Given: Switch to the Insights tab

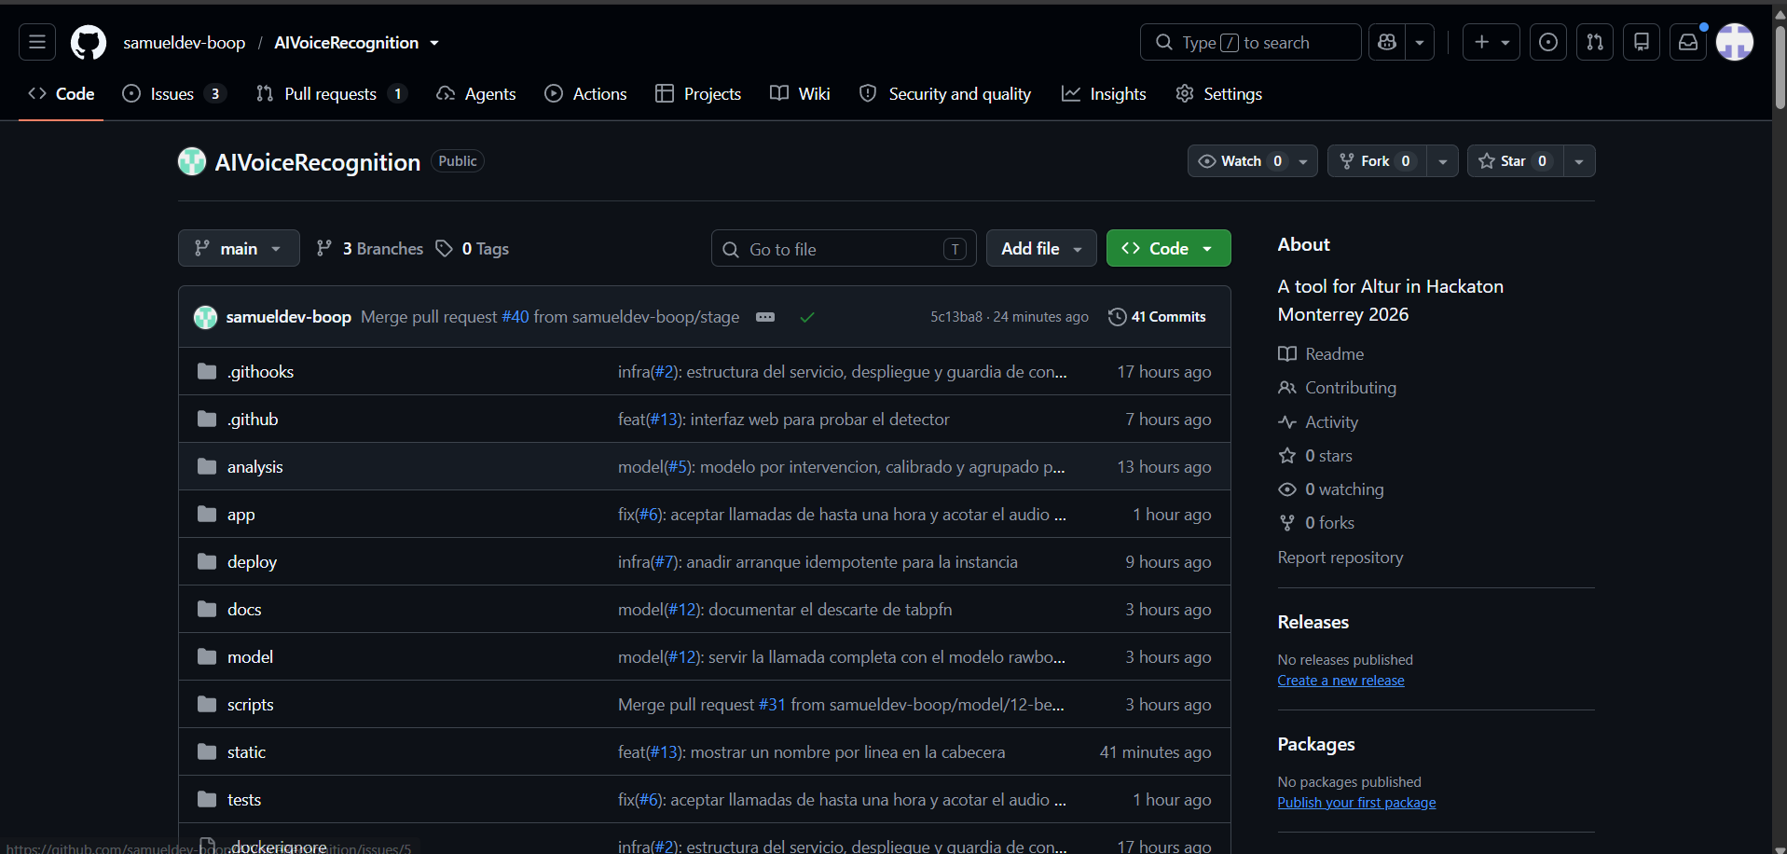Looking at the screenshot, I should (x=1104, y=94).
